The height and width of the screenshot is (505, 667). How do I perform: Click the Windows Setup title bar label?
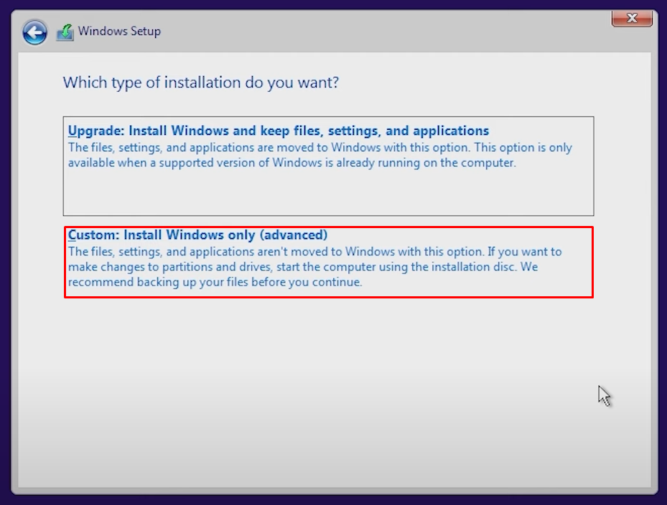pyautogui.click(x=118, y=31)
